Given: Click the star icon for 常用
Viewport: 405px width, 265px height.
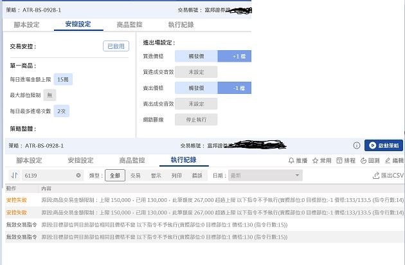Looking at the screenshot, I should click(315, 161).
